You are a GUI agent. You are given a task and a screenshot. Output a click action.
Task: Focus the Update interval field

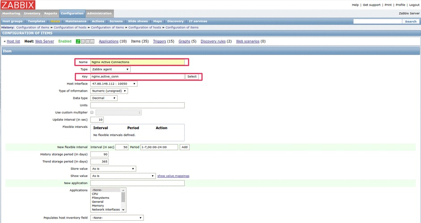tap(97, 120)
